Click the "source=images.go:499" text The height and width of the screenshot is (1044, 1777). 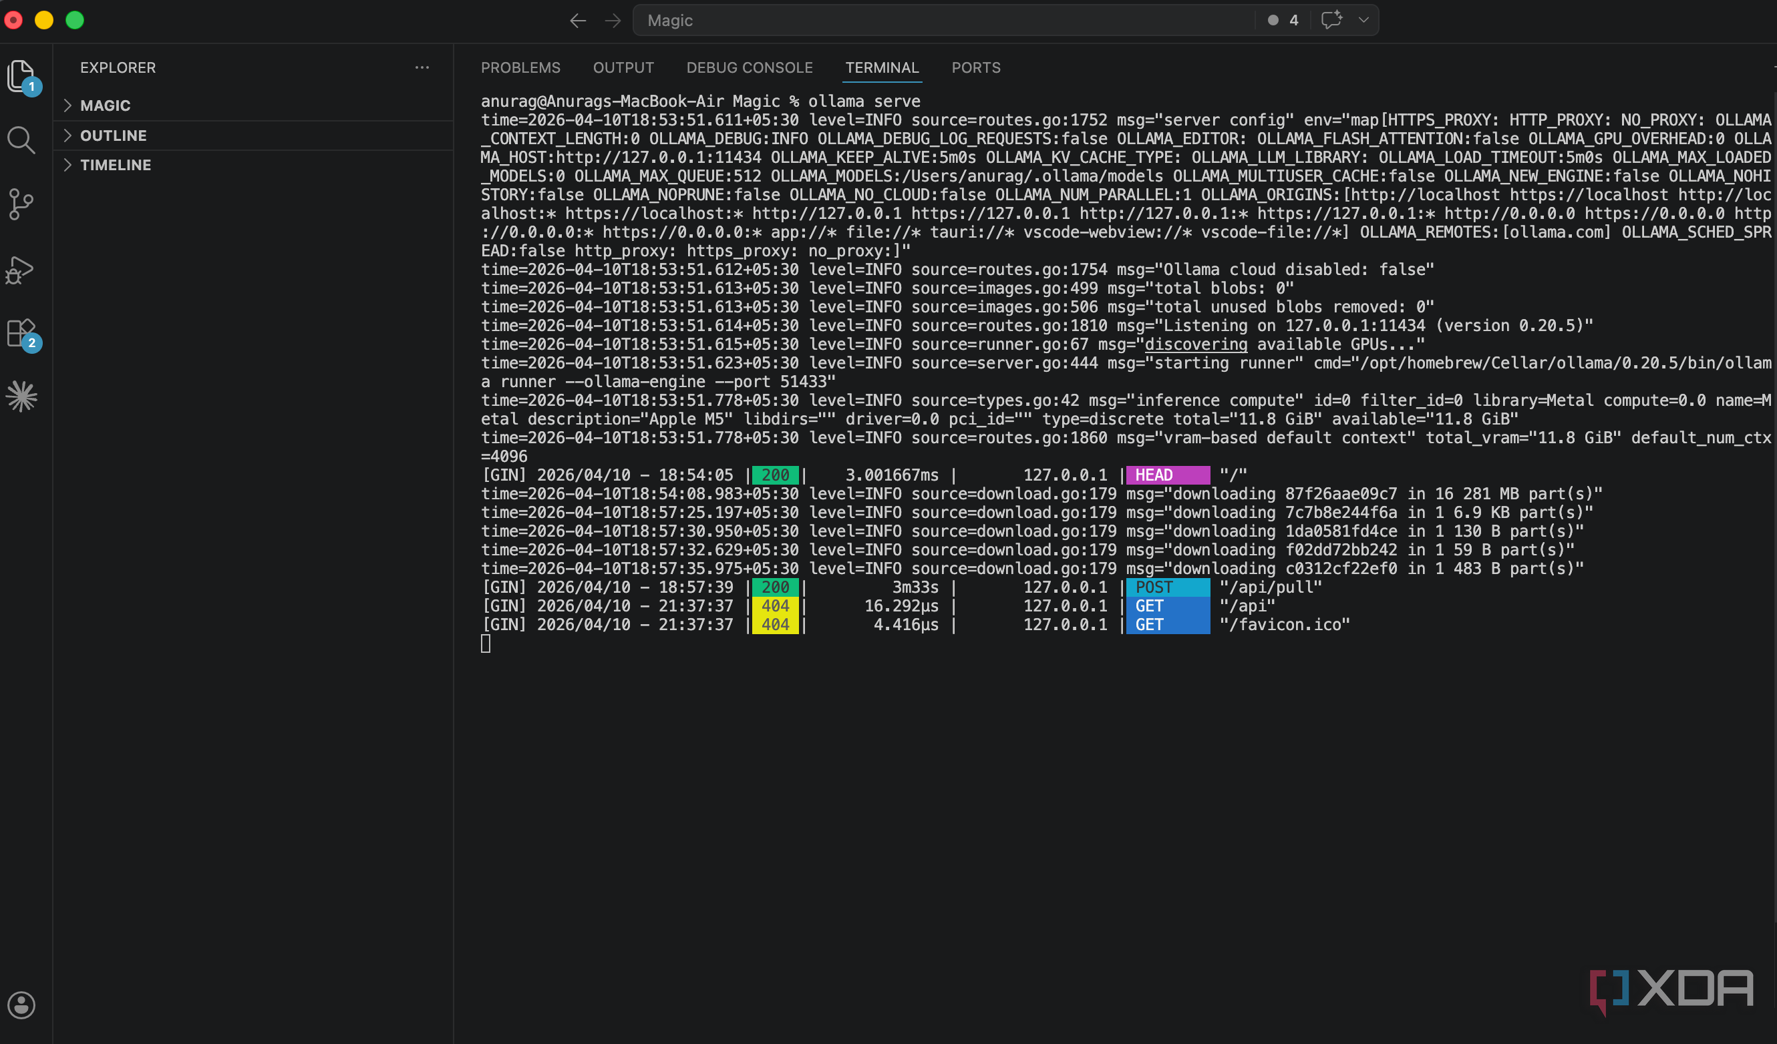[x=1004, y=289]
